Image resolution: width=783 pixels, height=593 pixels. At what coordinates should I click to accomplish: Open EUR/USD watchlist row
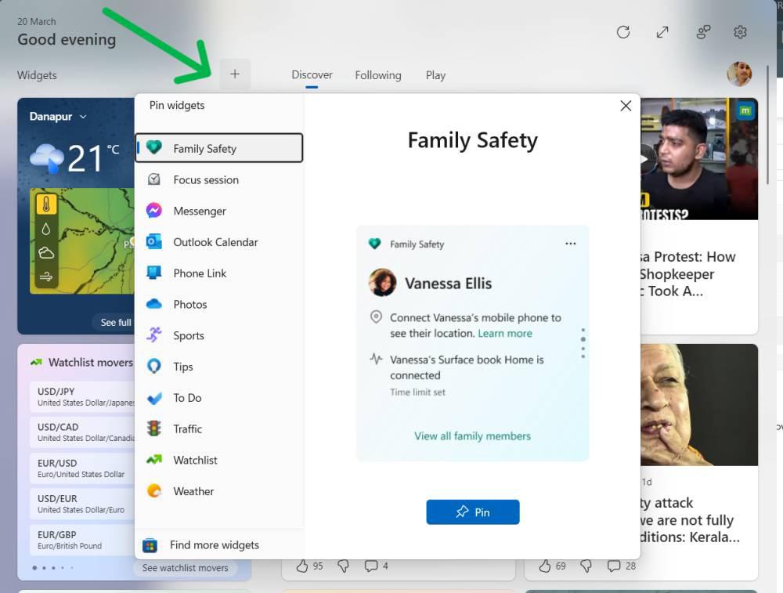83,468
